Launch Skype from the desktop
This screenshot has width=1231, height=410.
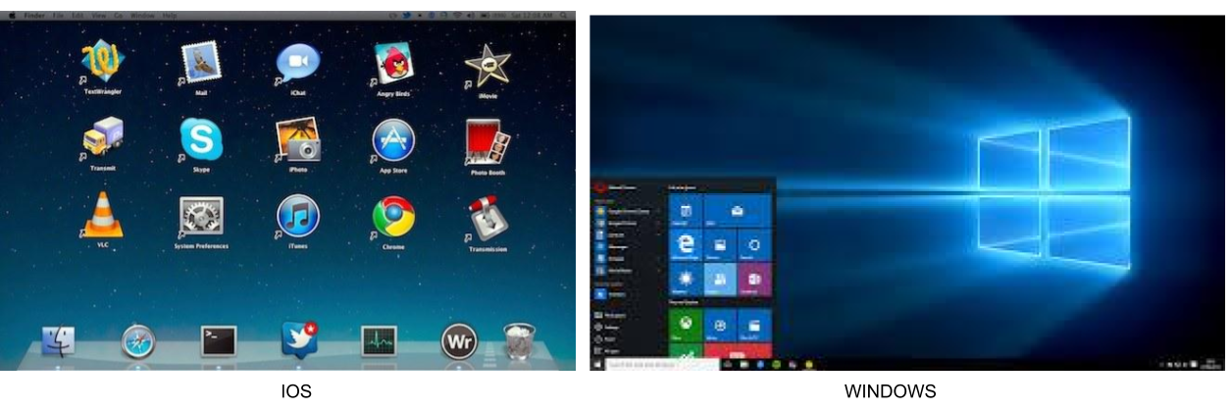201,139
